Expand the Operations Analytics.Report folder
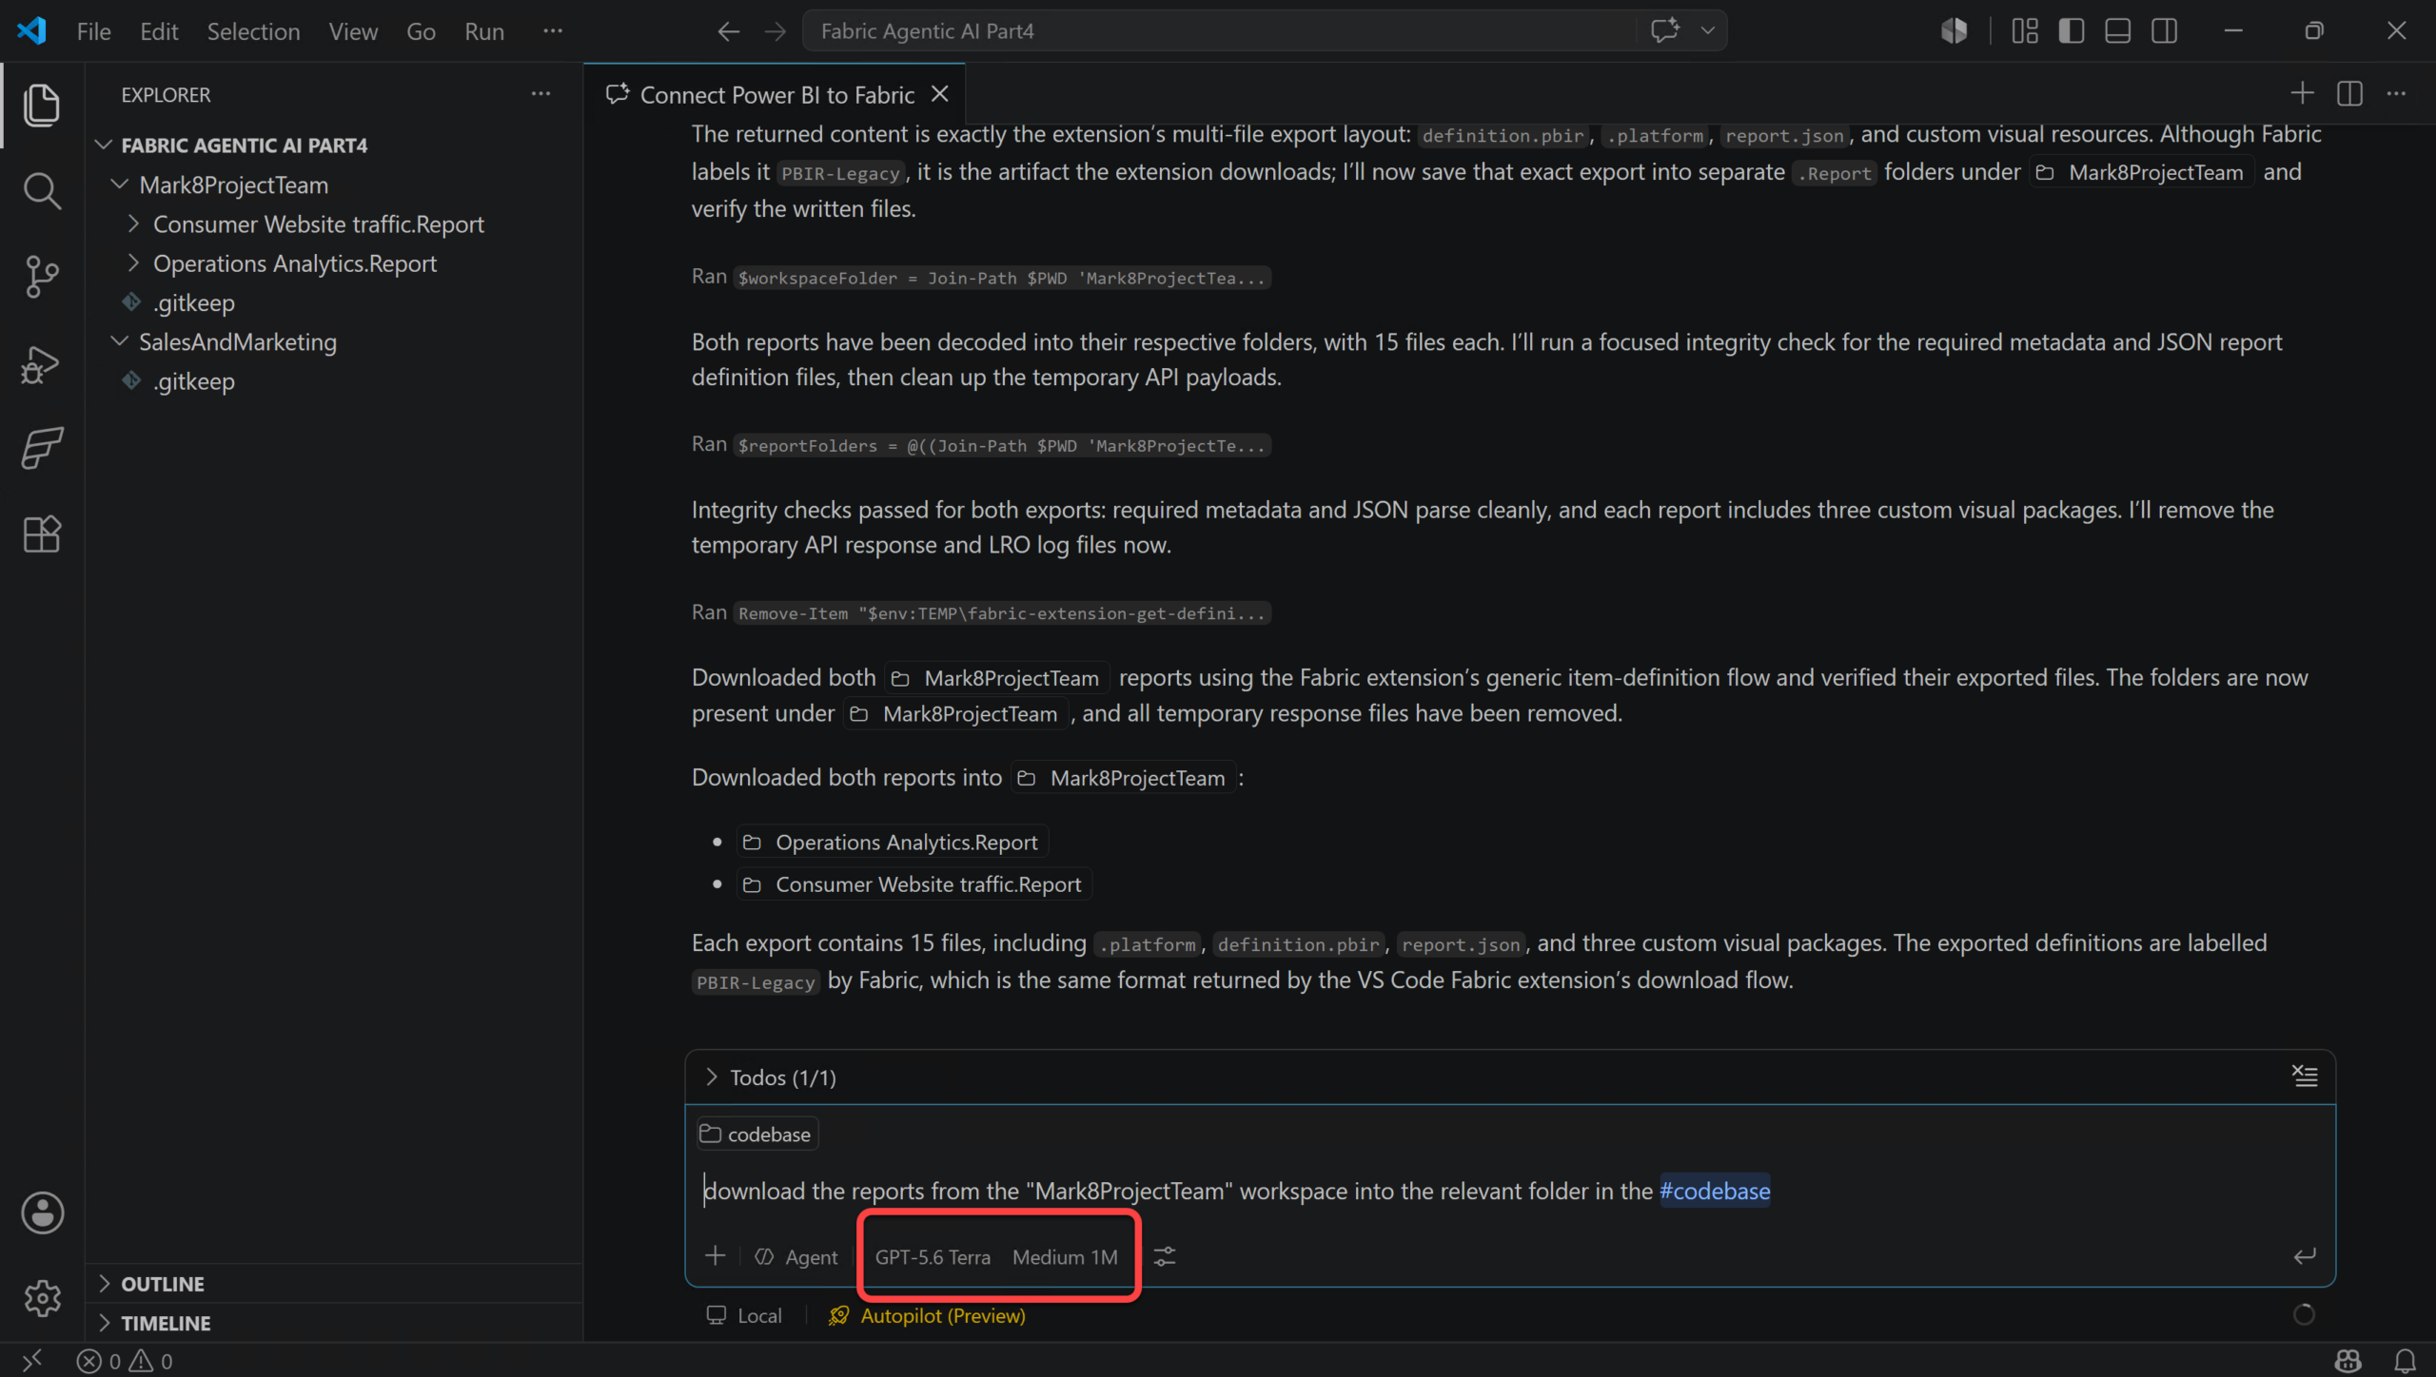This screenshot has height=1377, width=2436. coord(133,262)
